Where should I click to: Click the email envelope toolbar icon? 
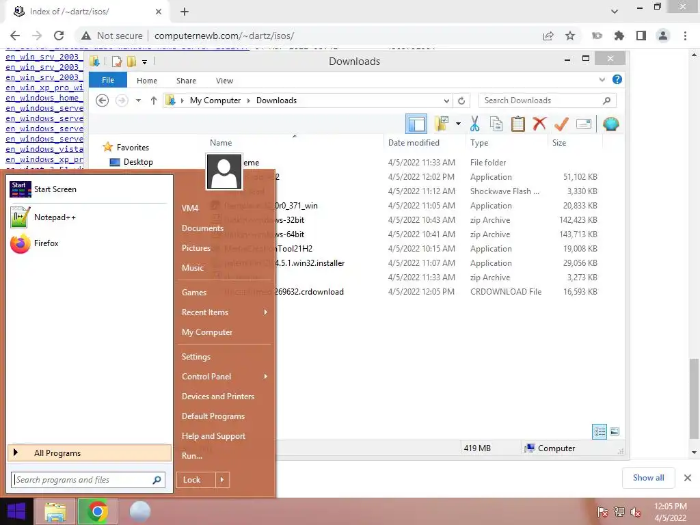pos(584,124)
